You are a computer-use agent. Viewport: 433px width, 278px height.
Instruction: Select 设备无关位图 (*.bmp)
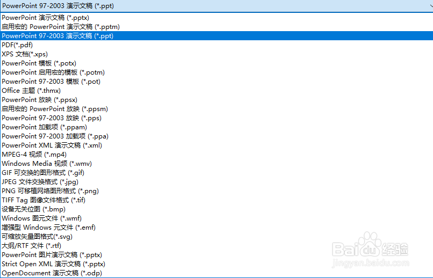[216, 209]
